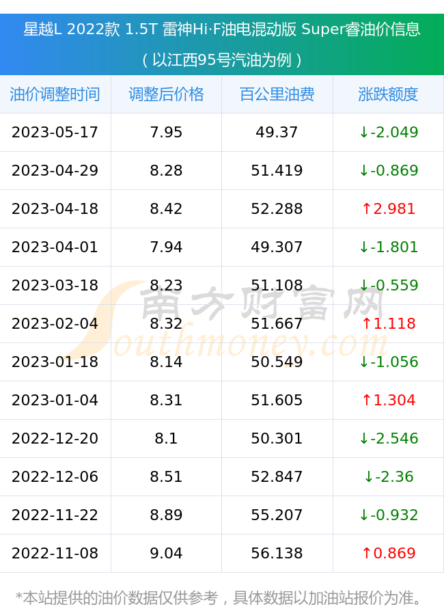Click the green change value ↓-2.546
The image size is (444, 609).
coord(389,439)
